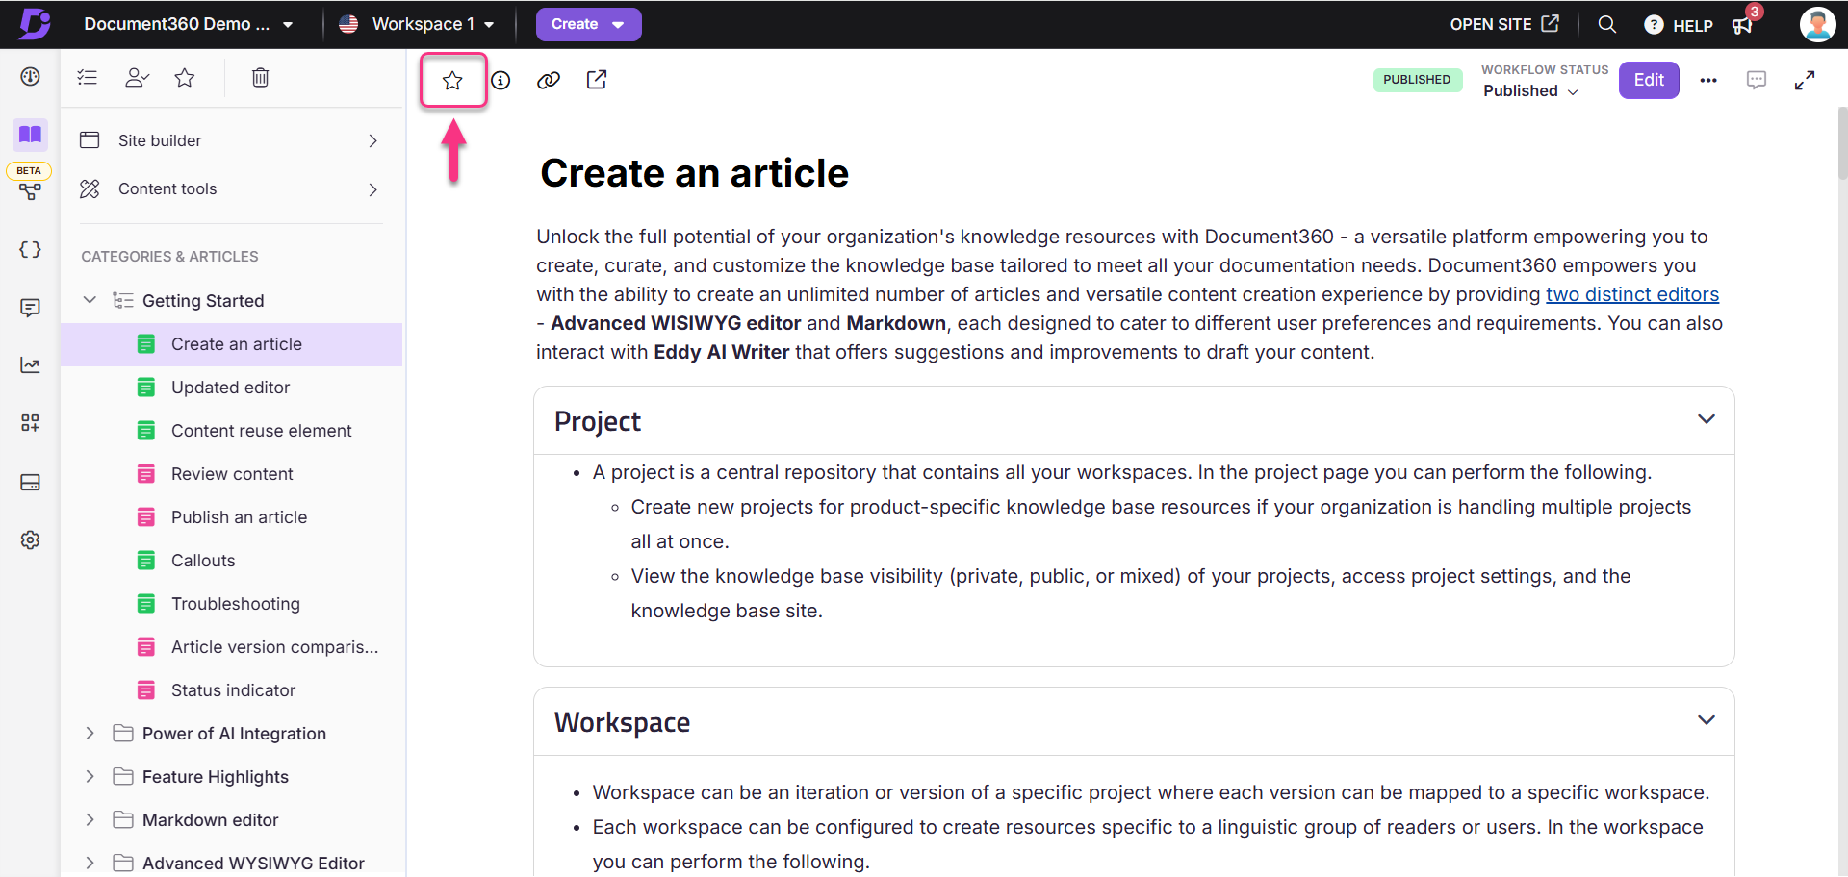Follow the two distinct editors link

(1632, 294)
